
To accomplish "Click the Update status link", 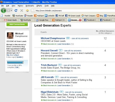I will pyautogui.click(x=19, y=57).
